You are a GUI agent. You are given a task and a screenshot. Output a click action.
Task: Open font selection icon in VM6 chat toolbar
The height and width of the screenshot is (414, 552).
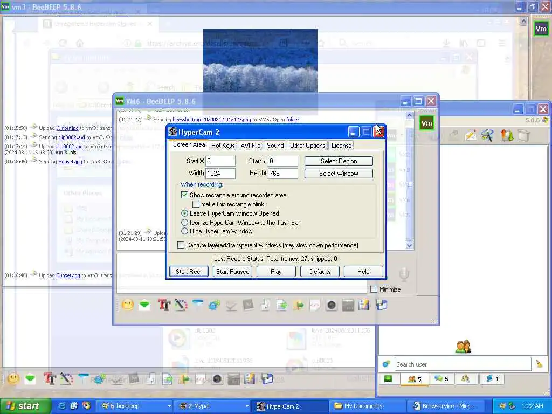click(164, 305)
